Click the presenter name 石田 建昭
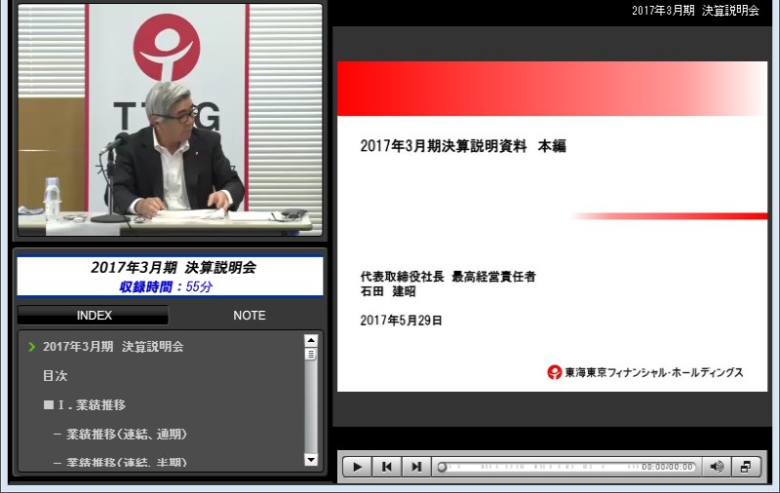Viewport: 780px width, 493px height. (x=387, y=291)
